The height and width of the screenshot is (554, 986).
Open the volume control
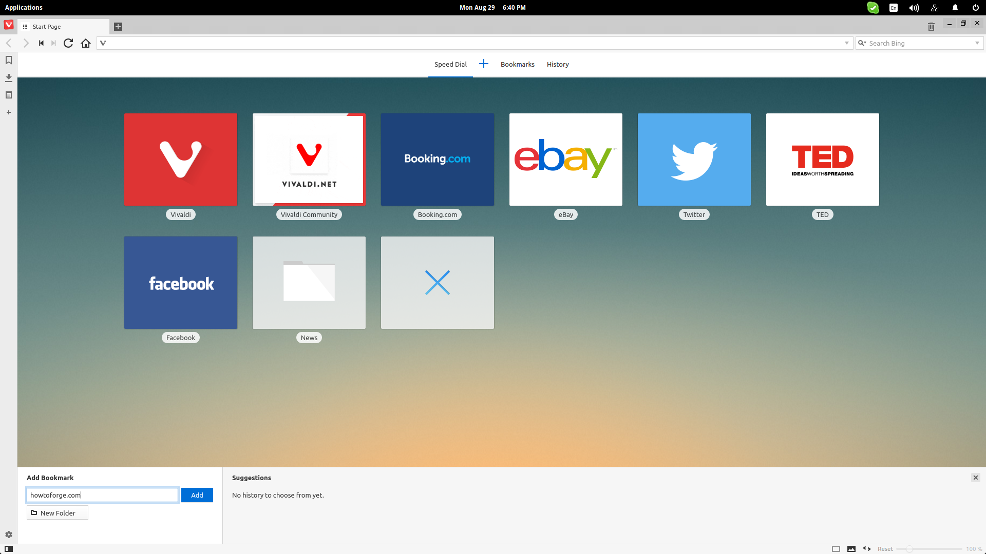(914, 7)
